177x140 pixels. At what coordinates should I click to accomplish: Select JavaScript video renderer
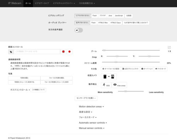point(119,16)
